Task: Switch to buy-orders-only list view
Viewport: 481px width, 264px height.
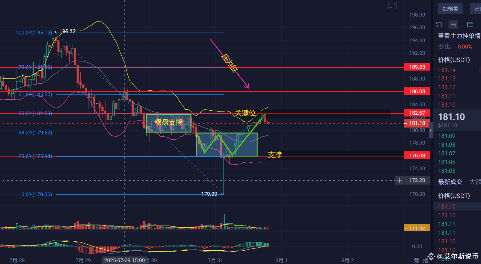Action: [470, 25]
